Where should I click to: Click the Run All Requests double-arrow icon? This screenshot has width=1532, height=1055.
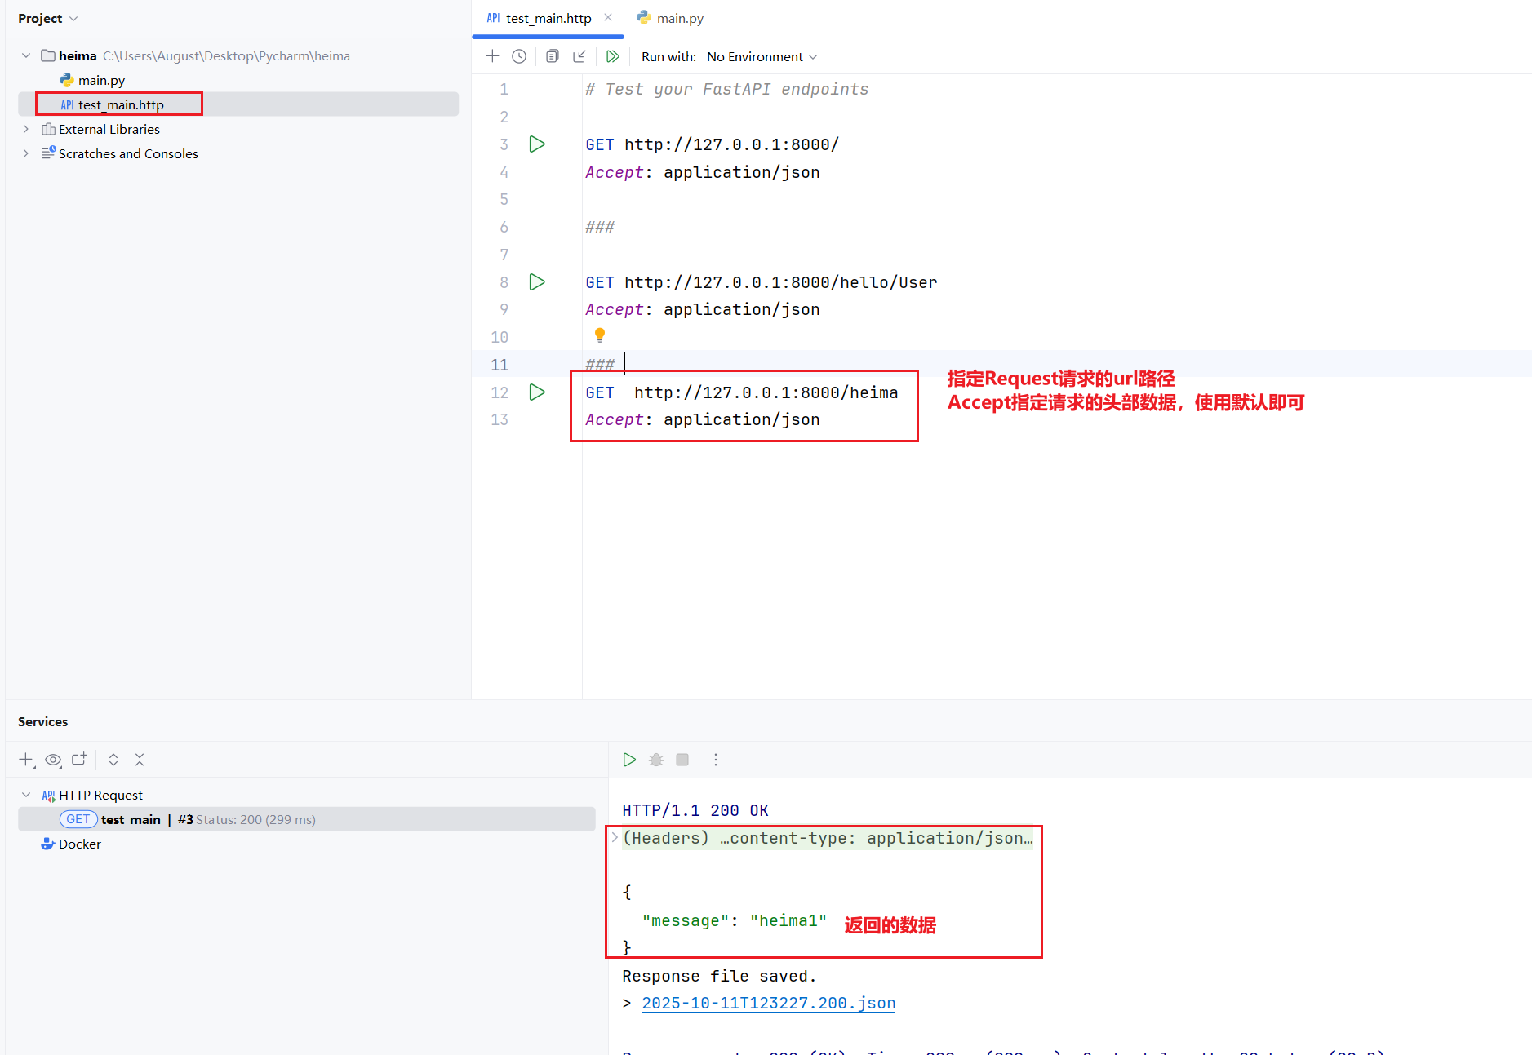(x=612, y=56)
